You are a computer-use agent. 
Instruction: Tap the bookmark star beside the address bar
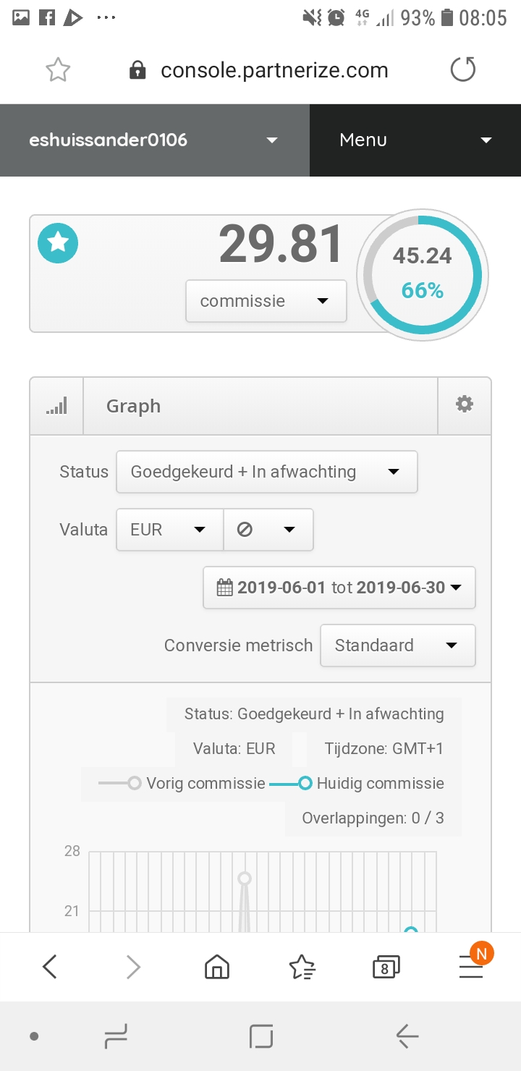tap(58, 70)
